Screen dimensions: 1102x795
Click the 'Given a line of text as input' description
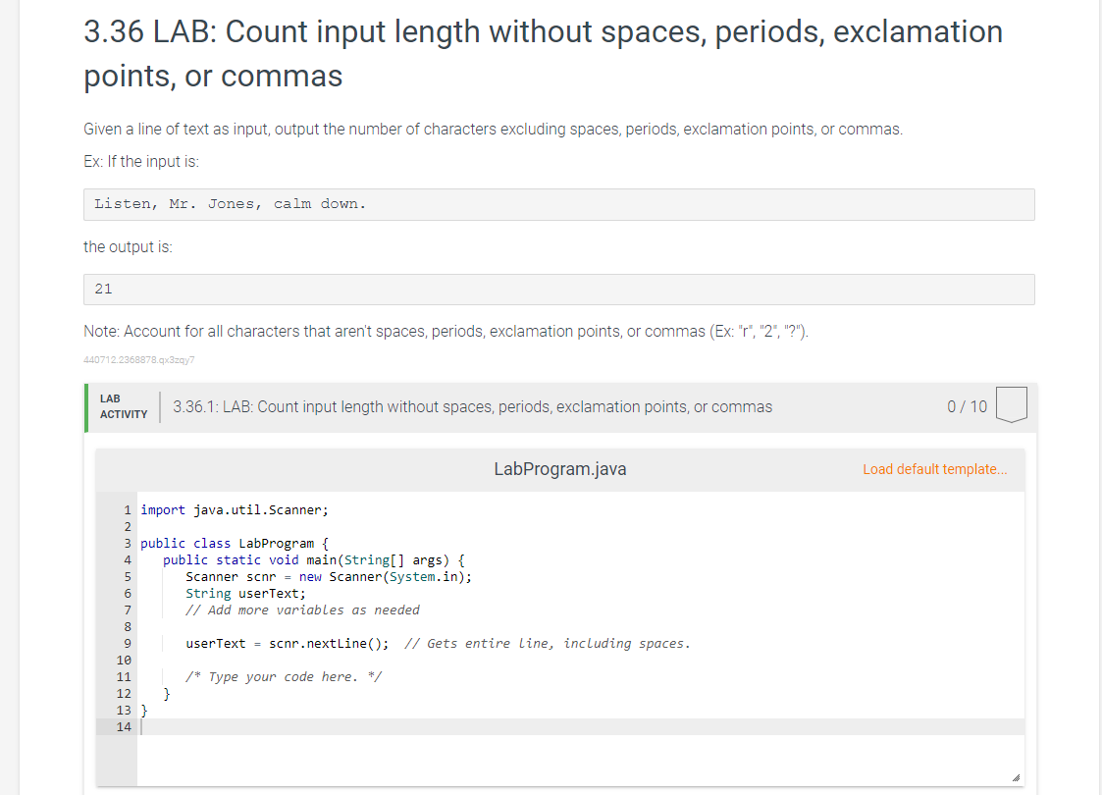tap(493, 130)
